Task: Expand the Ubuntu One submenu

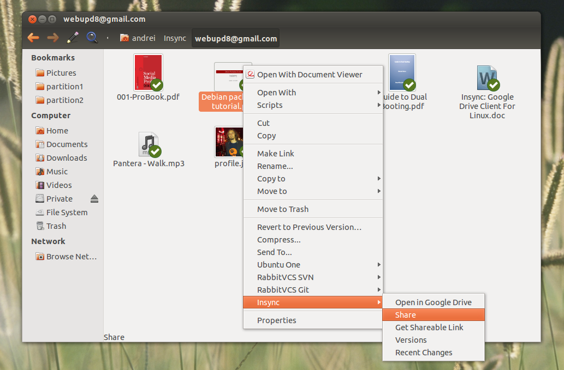Action: pos(313,265)
